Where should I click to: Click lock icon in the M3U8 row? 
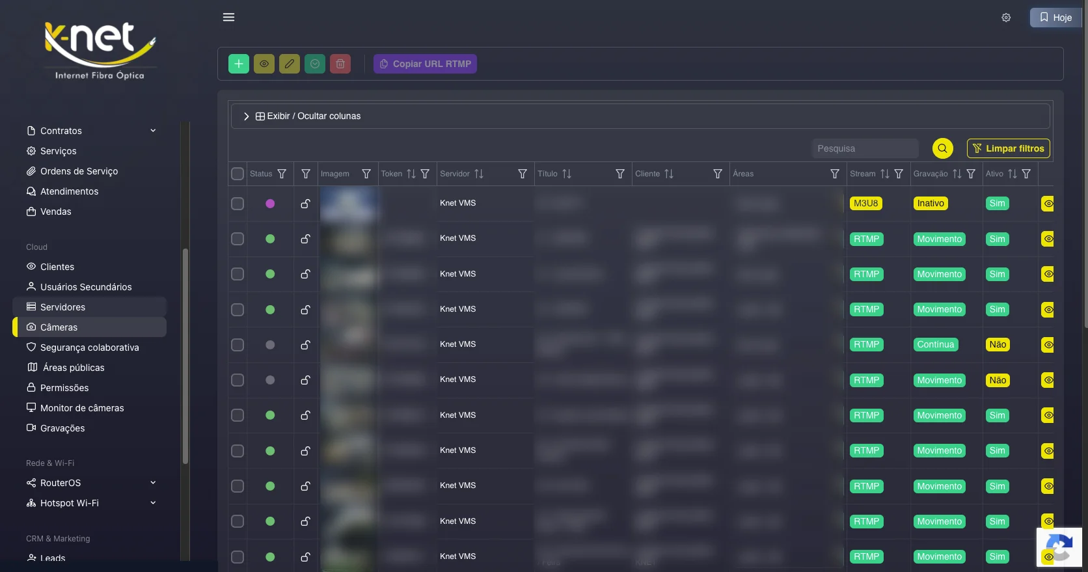point(305,204)
